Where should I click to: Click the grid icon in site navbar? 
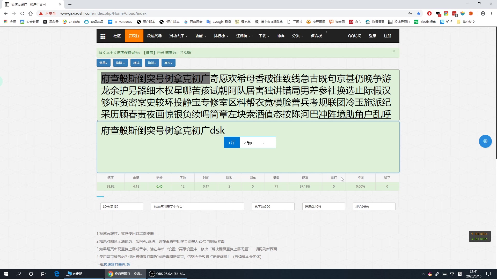[103, 36]
